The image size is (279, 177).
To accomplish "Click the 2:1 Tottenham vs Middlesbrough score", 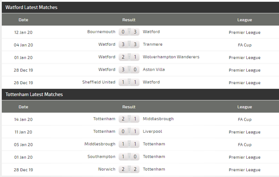I will (x=129, y=119).
